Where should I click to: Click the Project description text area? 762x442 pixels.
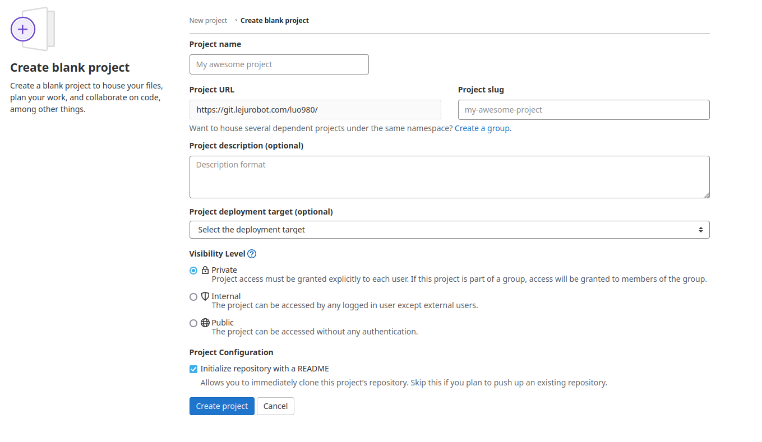pos(449,177)
